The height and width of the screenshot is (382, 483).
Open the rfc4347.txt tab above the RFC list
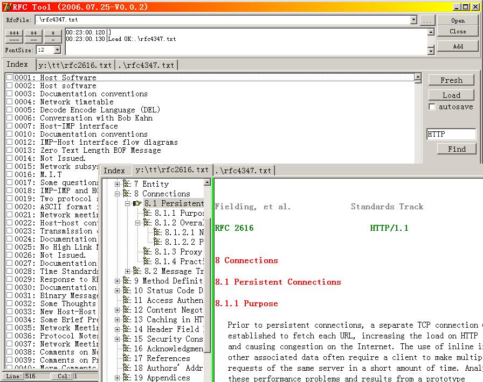pyautogui.click(x=146, y=65)
